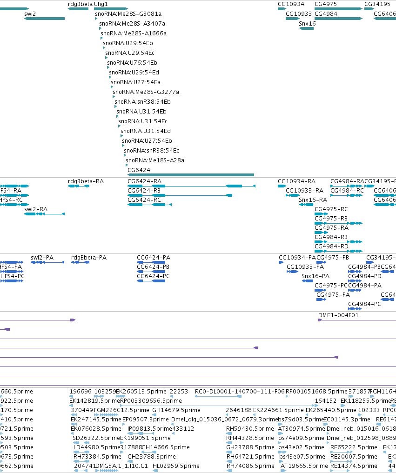Click CG4975-RC transcript label
396x473 pixels.
(x=331, y=209)
